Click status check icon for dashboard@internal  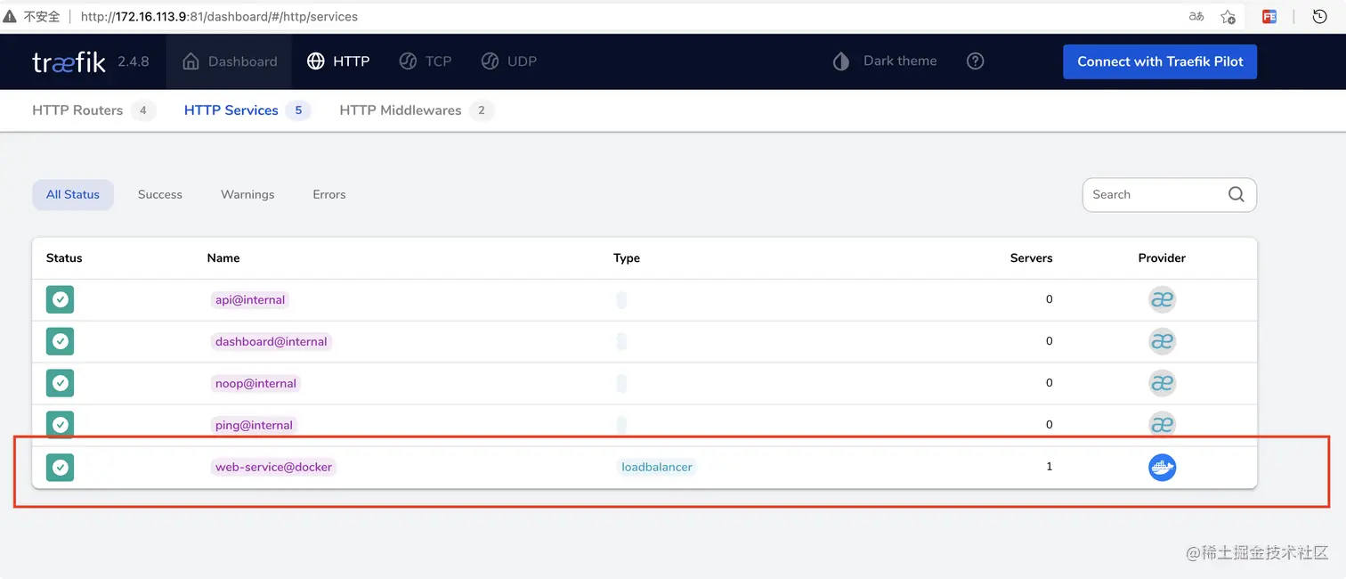click(60, 341)
